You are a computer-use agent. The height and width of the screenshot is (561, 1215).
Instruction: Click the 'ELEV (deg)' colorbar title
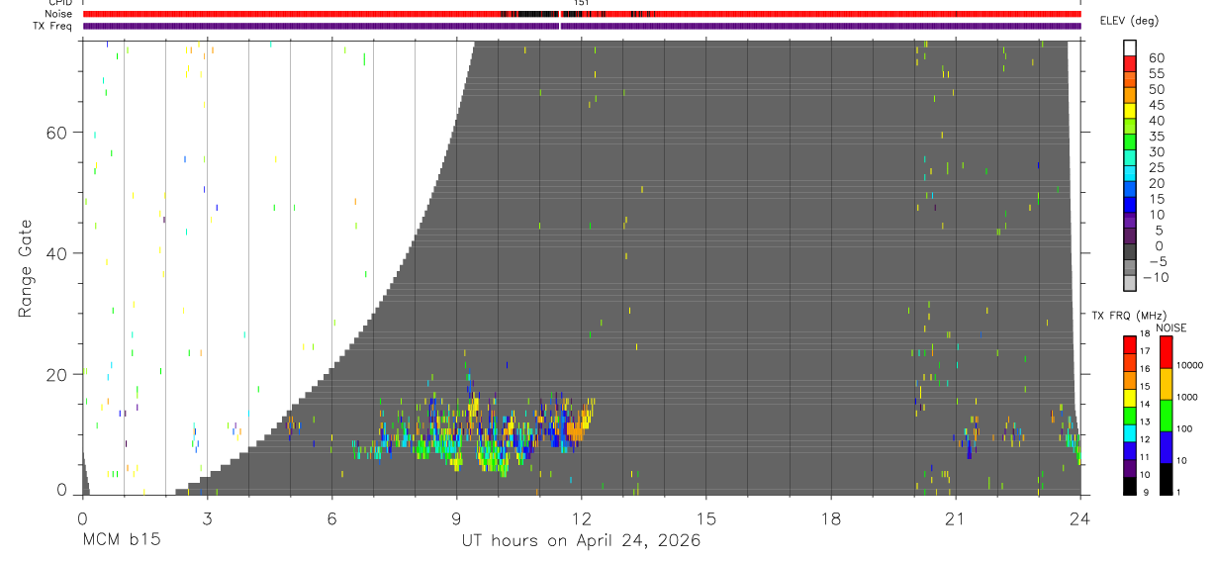pyautogui.click(x=1128, y=21)
